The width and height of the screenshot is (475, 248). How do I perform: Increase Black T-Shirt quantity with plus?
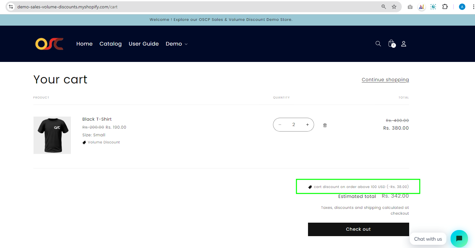(307, 125)
